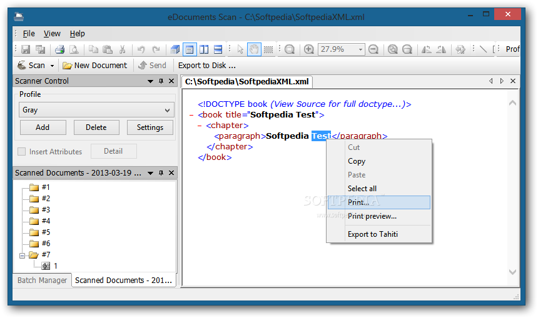Viewport: 538px width, 318px height.
Task: Select the dotted rectangle selection tool
Action: pyautogui.click(x=268, y=49)
